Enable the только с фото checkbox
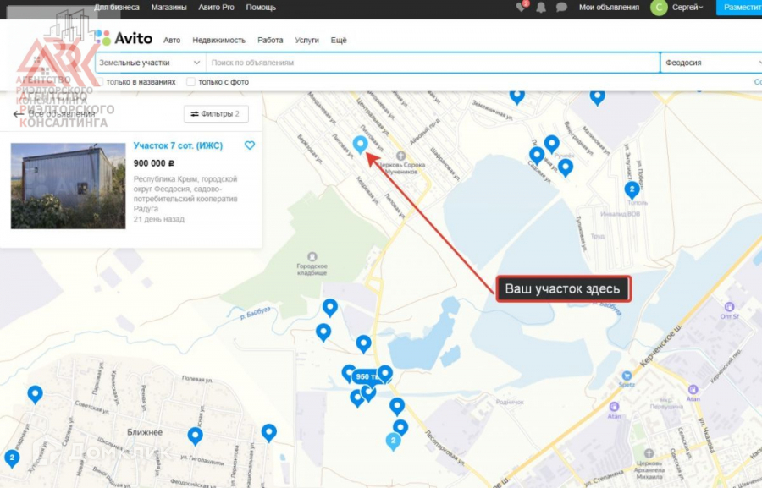Screen dimensions: 762x488 coord(191,82)
